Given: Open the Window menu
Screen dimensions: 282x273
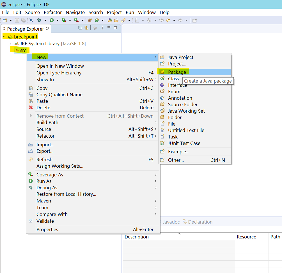Looking at the screenshot, I should pos(147,12).
